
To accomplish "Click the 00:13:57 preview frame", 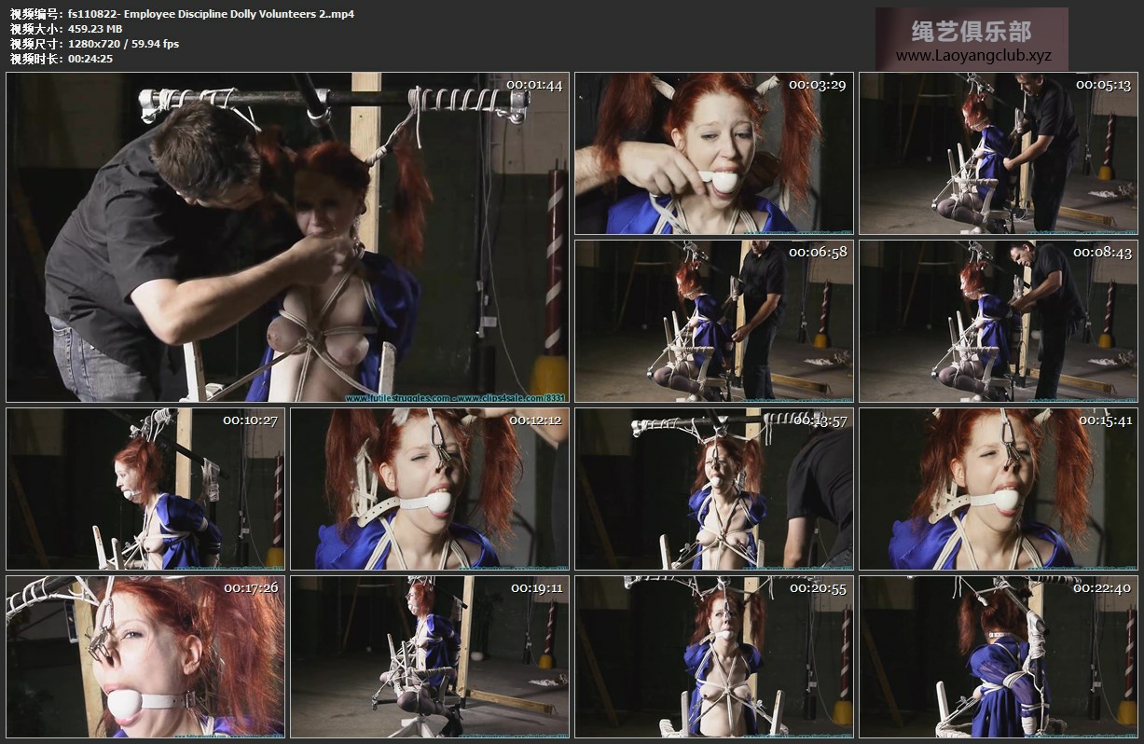I will (x=713, y=489).
